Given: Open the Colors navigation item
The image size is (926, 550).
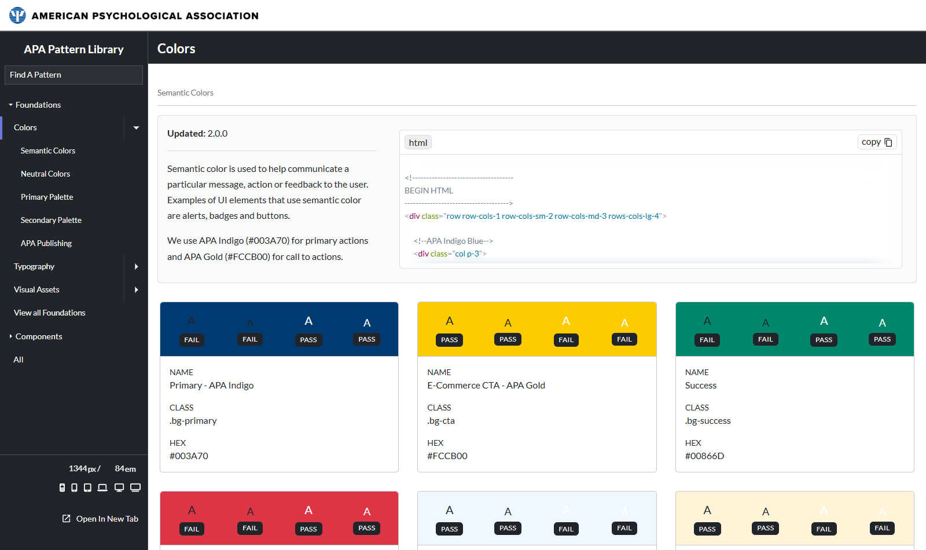Looking at the screenshot, I should tap(63, 127).
